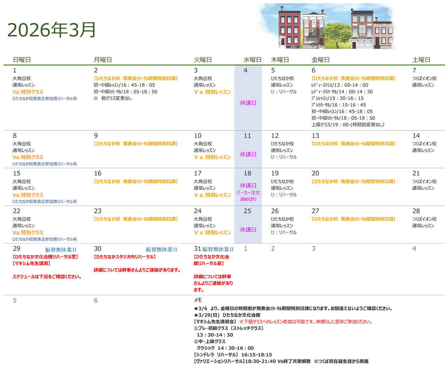448x366 pixels.
Task: Click Va.特別レッスン on March 3
Action: [x=212, y=92]
